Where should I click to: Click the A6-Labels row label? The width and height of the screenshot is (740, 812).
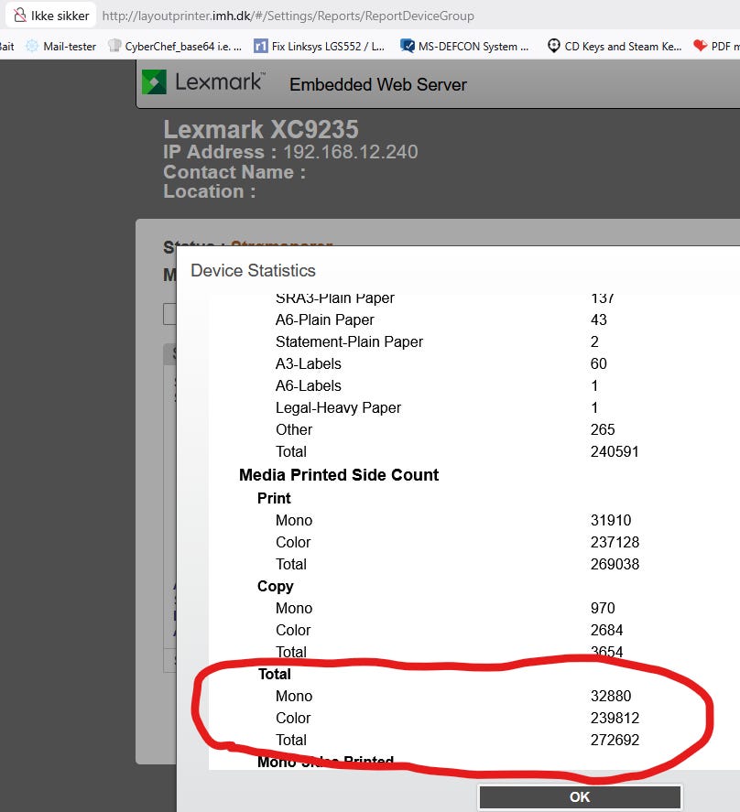(x=309, y=385)
